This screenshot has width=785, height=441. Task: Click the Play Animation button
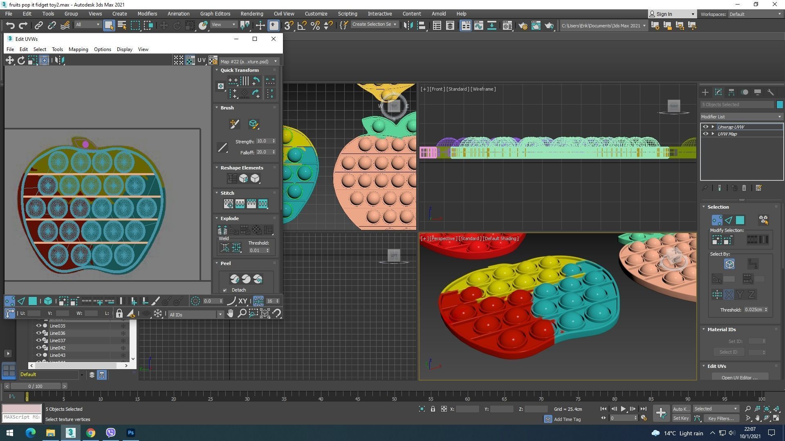(623, 409)
